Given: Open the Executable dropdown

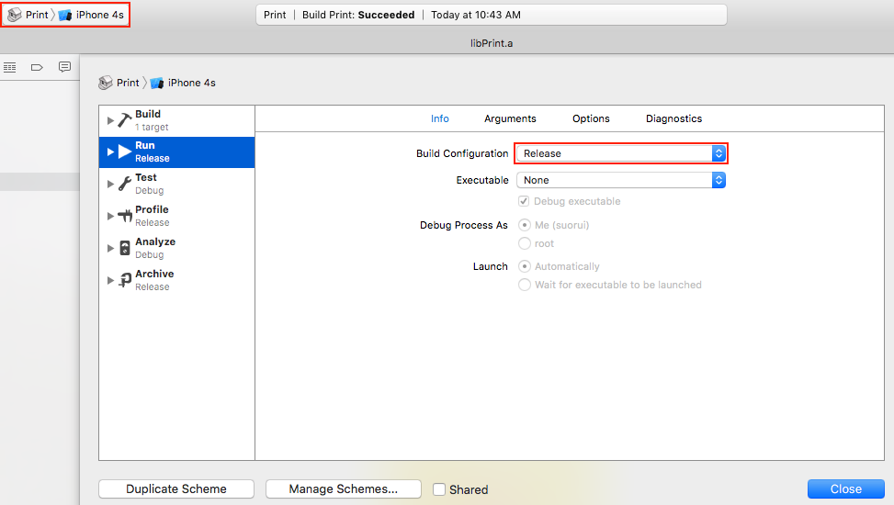Looking at the screenshot, I should (x=620, y=180).
